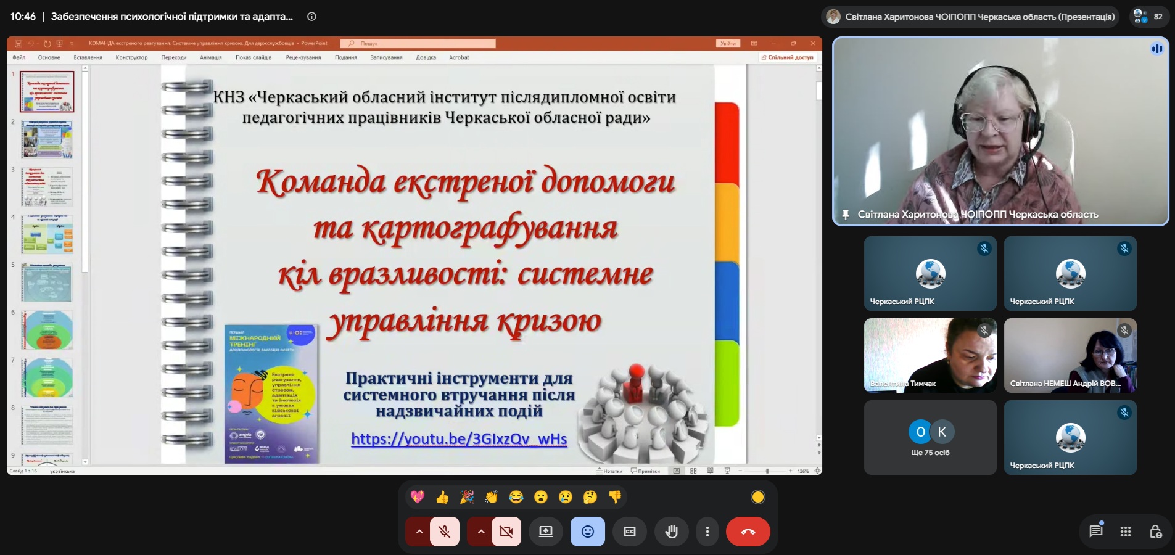Expand video settings chevron
Image resolution: width=1175 pixels, height=555 pixels.
click(x=480, y=532)
